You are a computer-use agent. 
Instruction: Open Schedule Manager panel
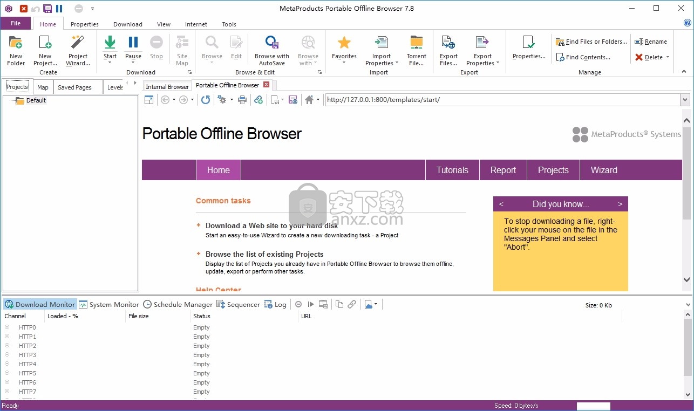[178, 304]
